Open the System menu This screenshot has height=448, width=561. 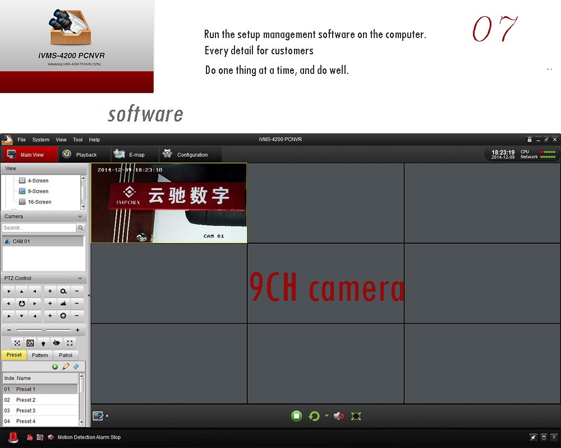tap(40, 139)
